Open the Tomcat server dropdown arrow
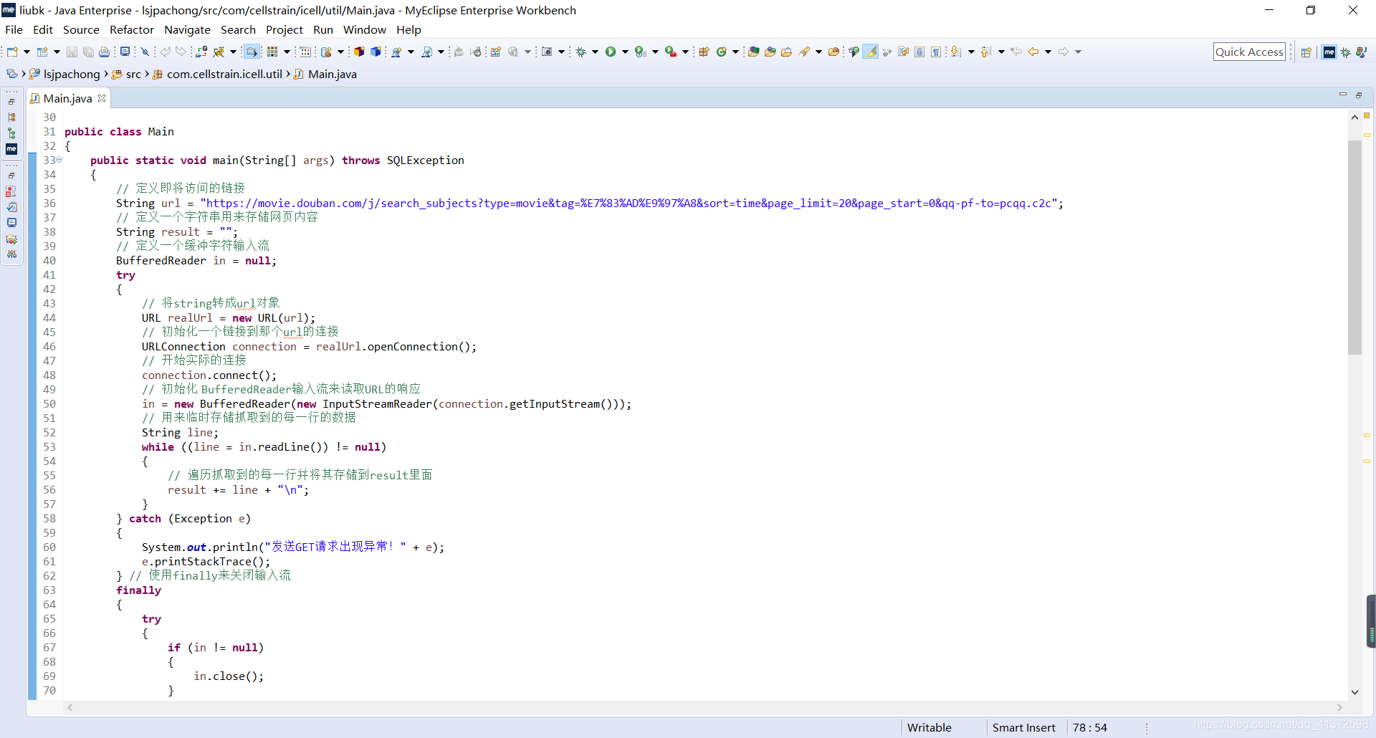Screen dimensions: 1376x738 coord(234,52)
